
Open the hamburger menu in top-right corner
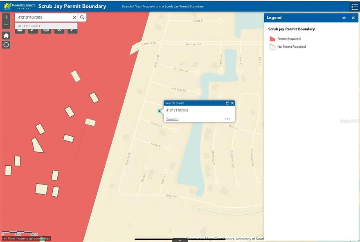coord(354,6)
